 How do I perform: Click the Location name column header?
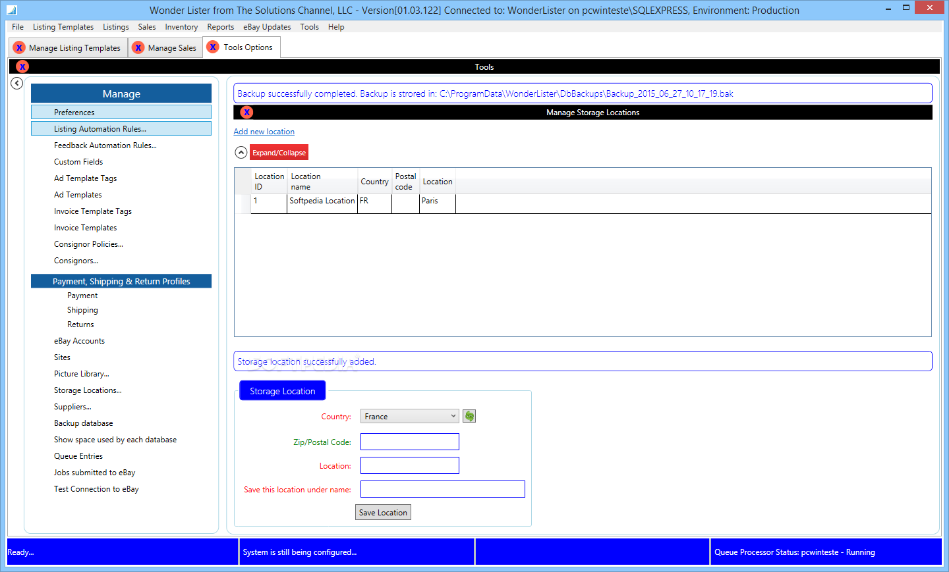[322, 182]
